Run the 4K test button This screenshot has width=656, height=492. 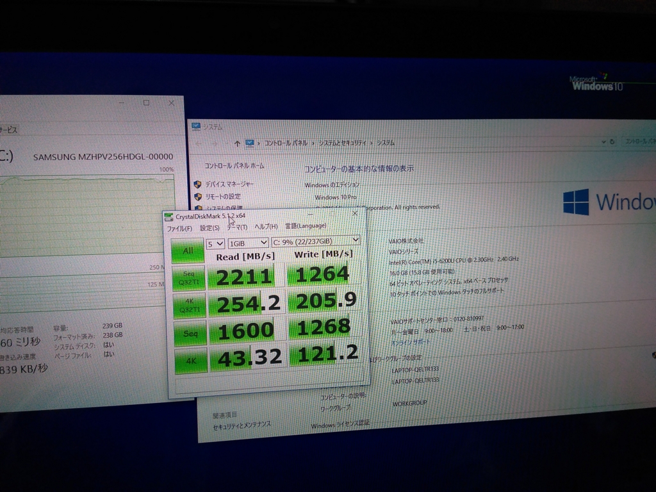coord(191,361)
